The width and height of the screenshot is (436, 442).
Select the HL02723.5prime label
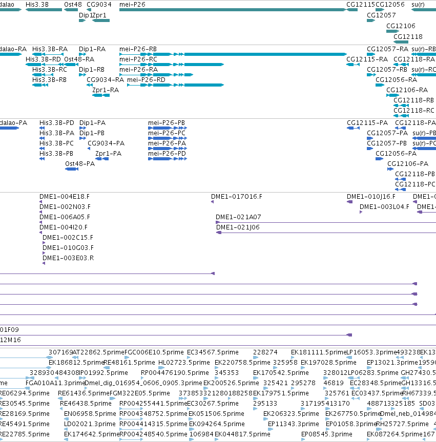click(x=184, y=363)
